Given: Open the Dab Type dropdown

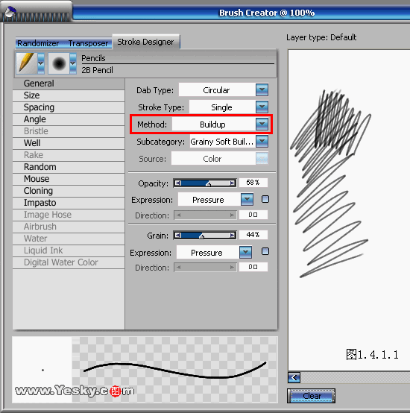Looking at the screenshot, I should 262,89.
